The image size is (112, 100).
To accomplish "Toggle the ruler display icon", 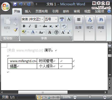I will click(110, 46).
